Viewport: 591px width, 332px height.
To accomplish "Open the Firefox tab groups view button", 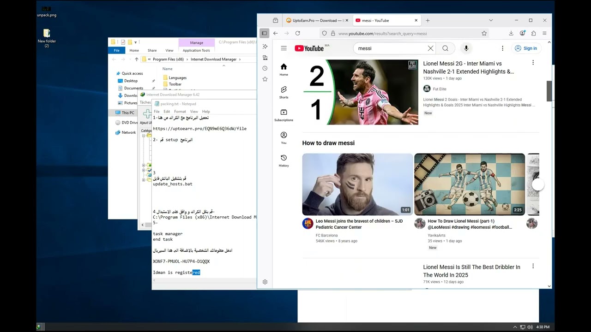I will 275,20.
